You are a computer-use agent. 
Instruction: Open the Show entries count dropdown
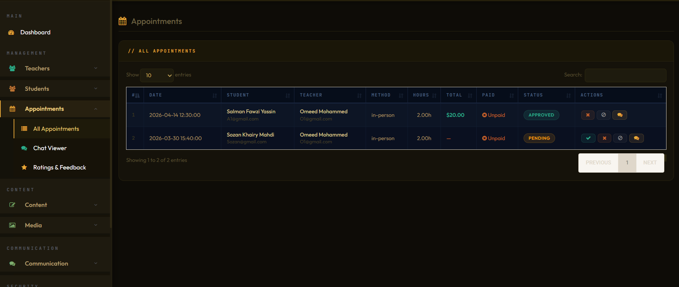157,75
